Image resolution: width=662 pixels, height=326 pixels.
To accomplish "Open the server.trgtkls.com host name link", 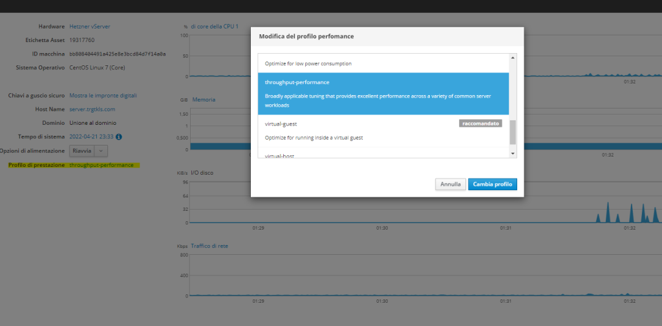I will click(92, 109).
